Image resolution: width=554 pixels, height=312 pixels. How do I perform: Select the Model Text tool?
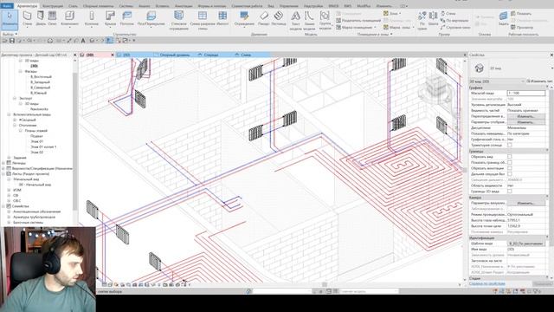(x=296, y=20)
